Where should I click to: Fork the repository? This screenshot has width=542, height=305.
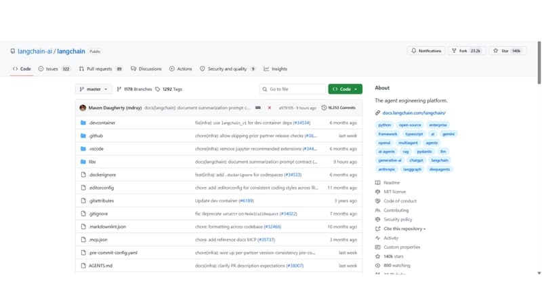pyautogui.click(x=466, y=51)
